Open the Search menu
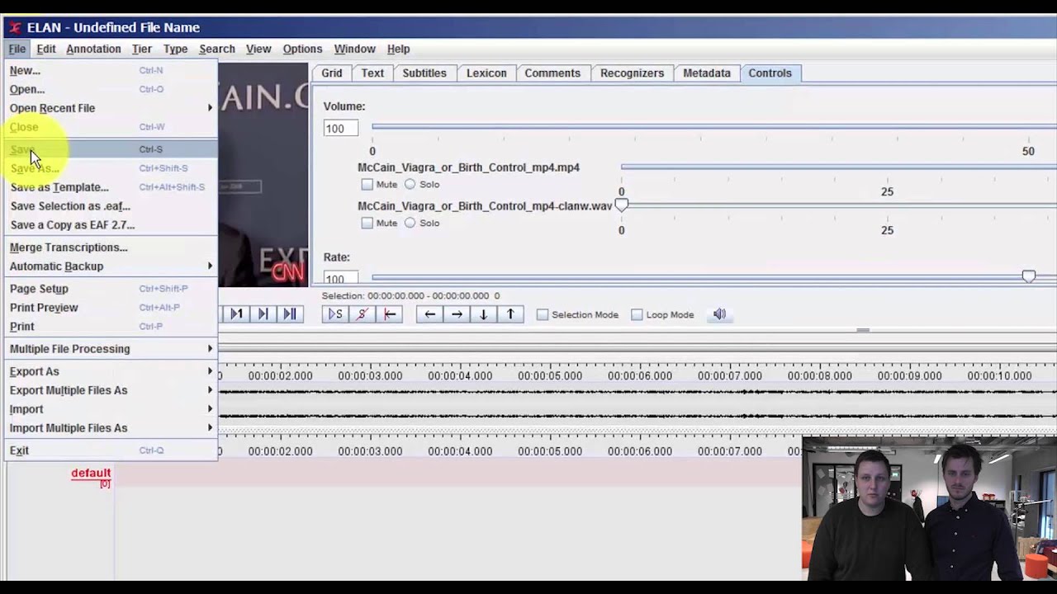Screen dimensions: 1057x594 coord(217,49)
